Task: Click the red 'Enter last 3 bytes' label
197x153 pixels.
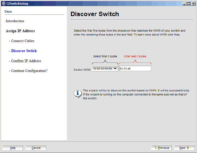Action: (135, 56)
